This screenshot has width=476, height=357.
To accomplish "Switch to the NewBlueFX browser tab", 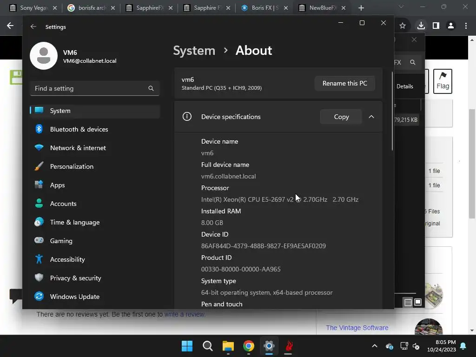I will tap(323, 8).
